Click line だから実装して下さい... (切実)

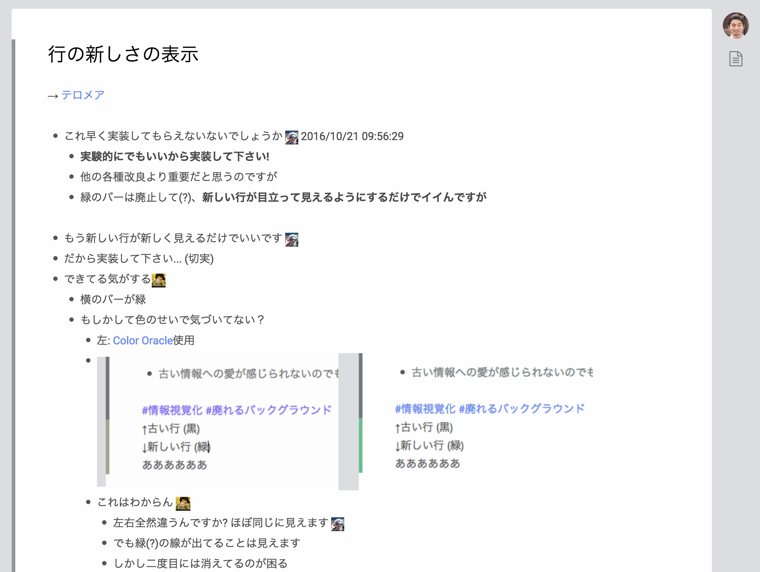139,259
